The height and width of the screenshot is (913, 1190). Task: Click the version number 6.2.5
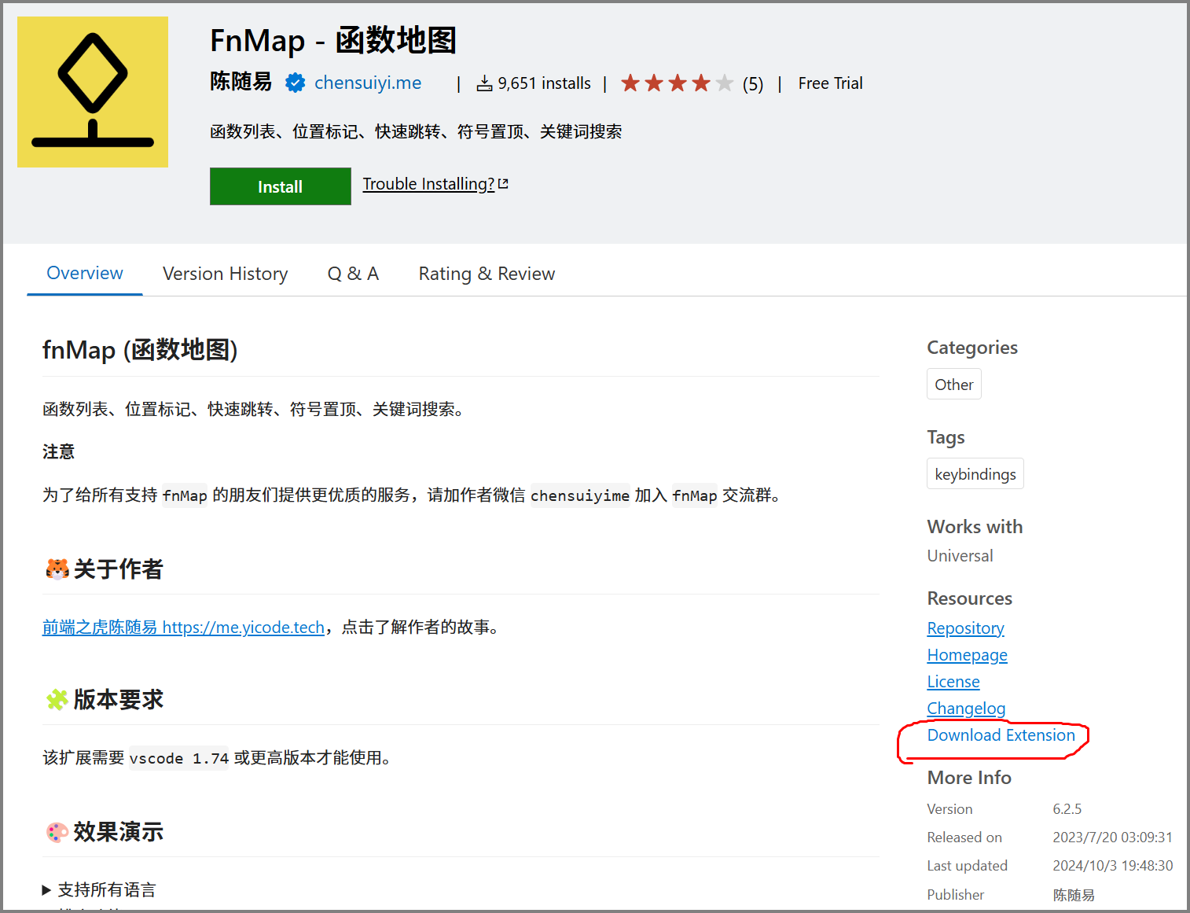coord(1067,809)
